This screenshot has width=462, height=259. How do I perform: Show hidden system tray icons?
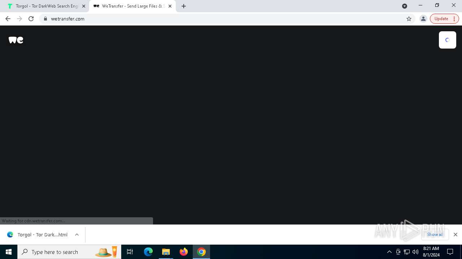pyautogui.click(x=389, y=252)
